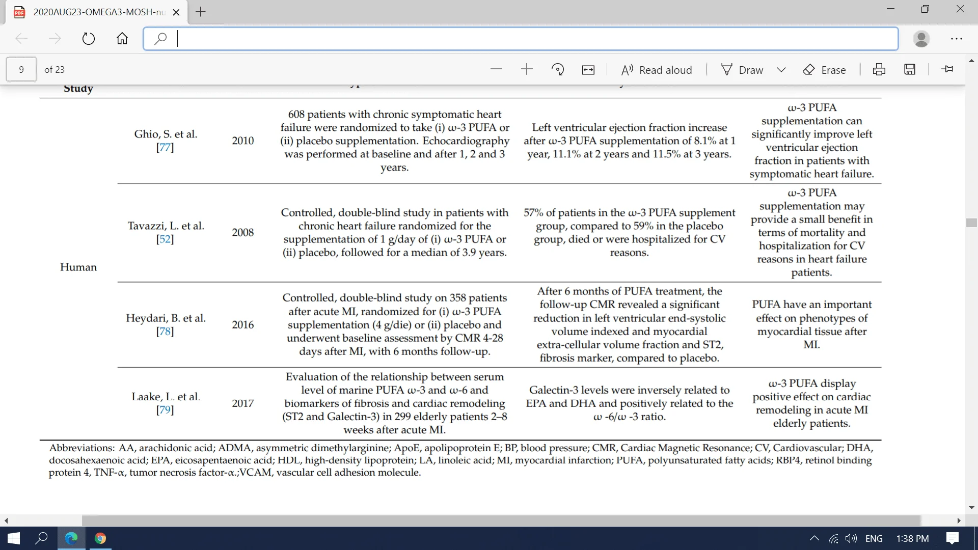This screenshot has height=550, width=978.
Task: Start Read aloud
Action: point(657,70)
